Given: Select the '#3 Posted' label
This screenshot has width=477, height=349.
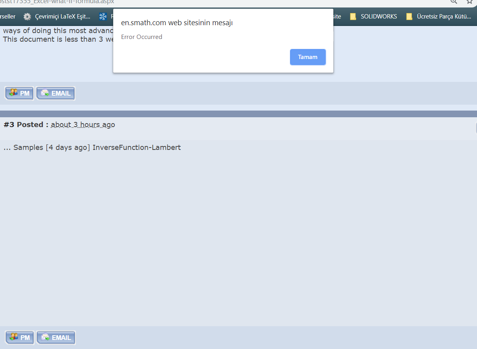Looking at the screenshot, I should coord(26,125).
